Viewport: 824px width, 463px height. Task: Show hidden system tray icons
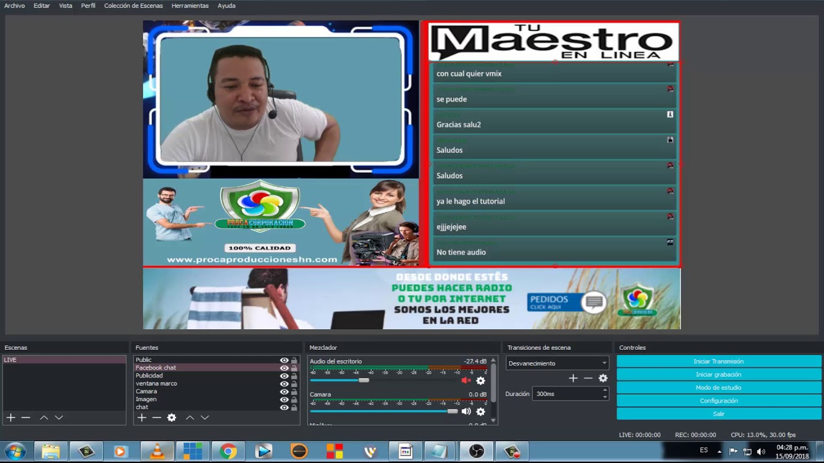tap(719, 451)
